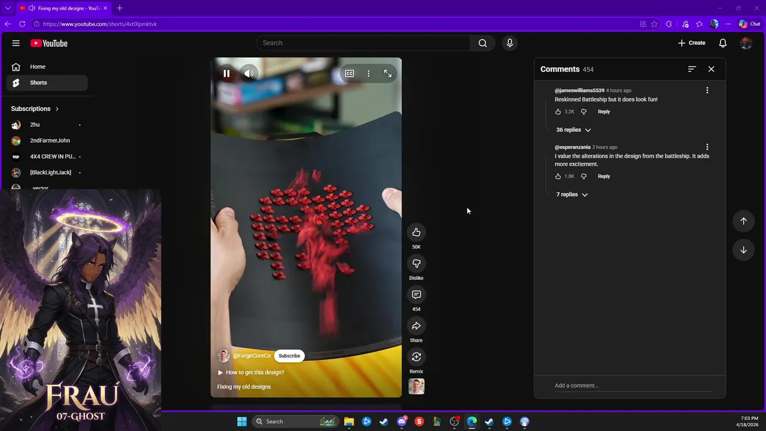The height and width of the screenshot is (431, 766).
Task: Expand the 7 replies thread
Action: coord(572,195)
